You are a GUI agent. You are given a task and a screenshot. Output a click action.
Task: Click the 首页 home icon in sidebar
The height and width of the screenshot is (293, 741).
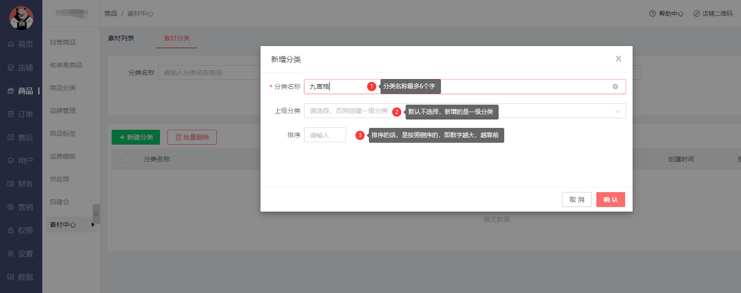pos(11,44)
